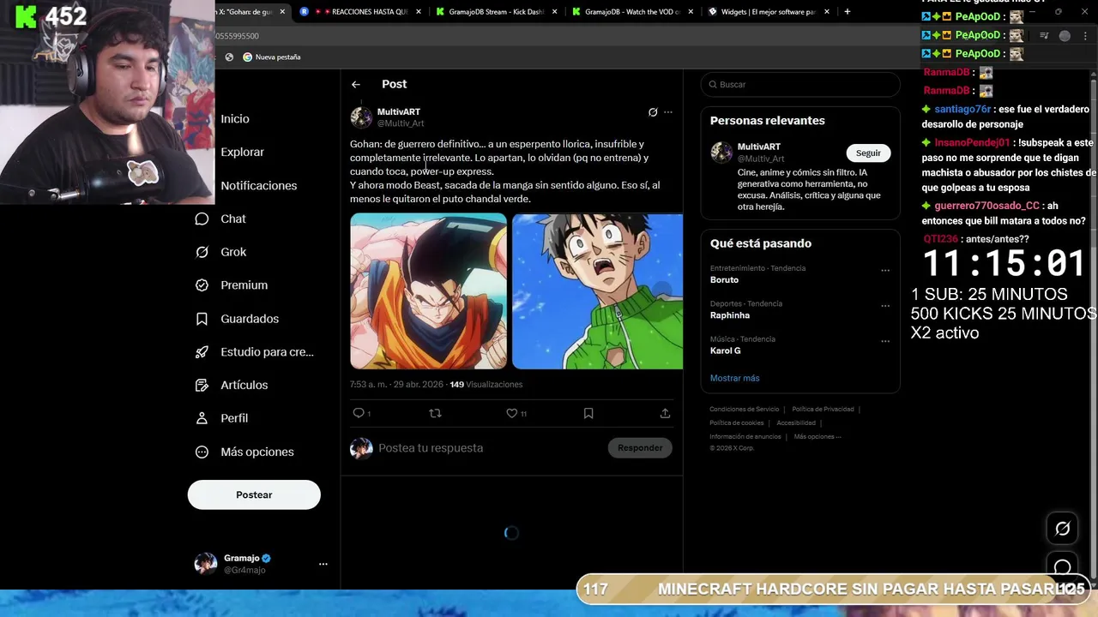Click the repost arrows icon
Viewport: 1098px width, 617px height.
click(x=435, y=413)
